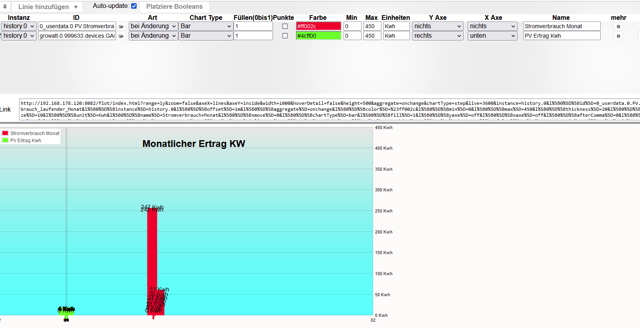Screen dimensions: 640x328
Task: Click the Max field of PV Ertrag Kwh row
Action: (372, 36)
